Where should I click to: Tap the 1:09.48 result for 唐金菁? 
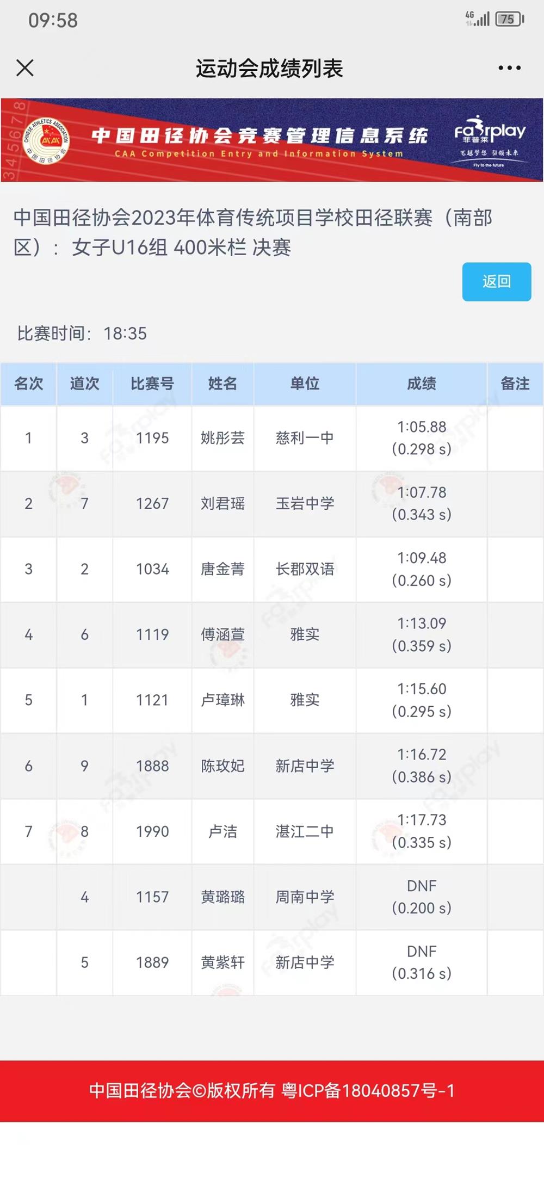coord(422,558)
